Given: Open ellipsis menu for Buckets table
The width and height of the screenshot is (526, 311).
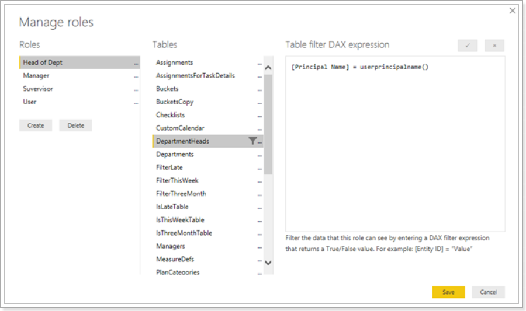Looking at the screenshot, I should point(259,90).
